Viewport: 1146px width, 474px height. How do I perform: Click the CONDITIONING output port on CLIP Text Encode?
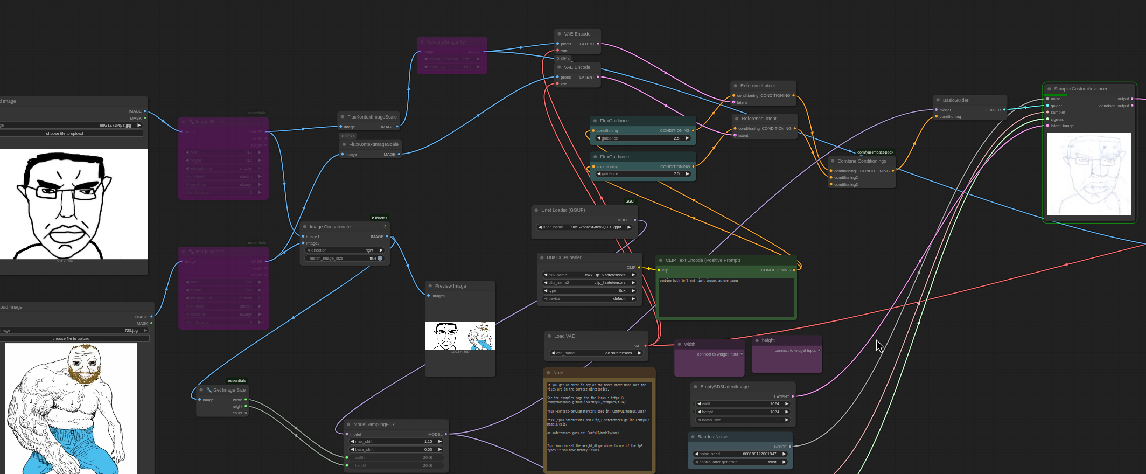(x=794, y=270)
